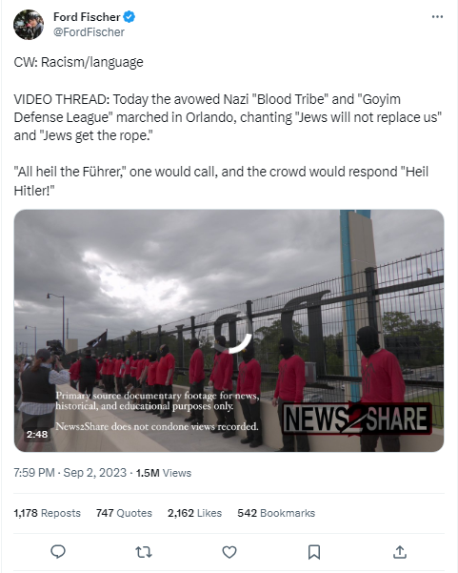
Task: Open the share upload icon
Action: 400,552
